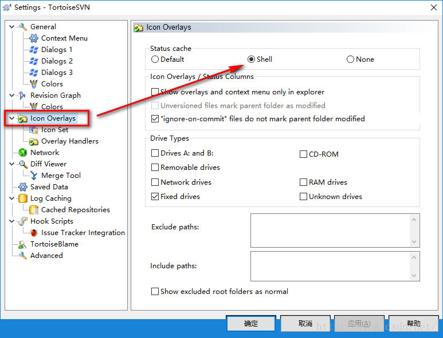Image resolution: width=443 pixels, height=338 pixels.
Task: Click the Merge Tool arrow icon
Action: point(34,176)
